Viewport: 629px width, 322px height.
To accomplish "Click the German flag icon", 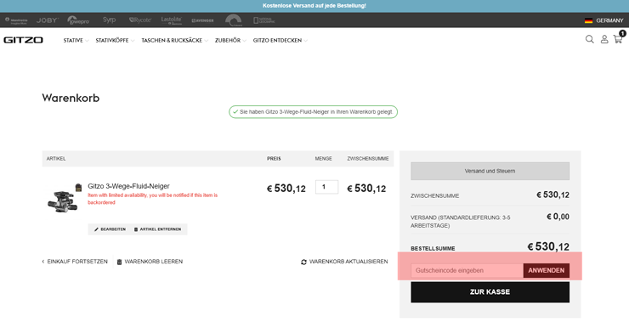I will 588,20.
